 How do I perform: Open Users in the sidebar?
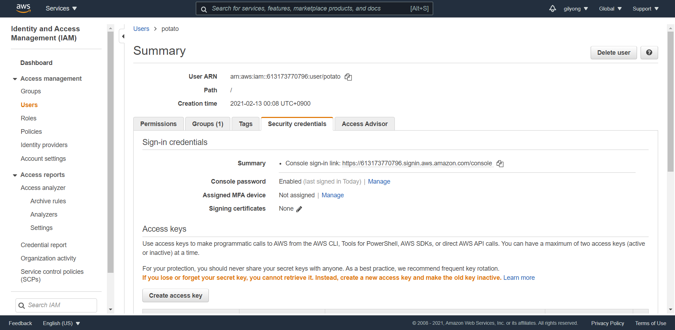pos(29,105)
